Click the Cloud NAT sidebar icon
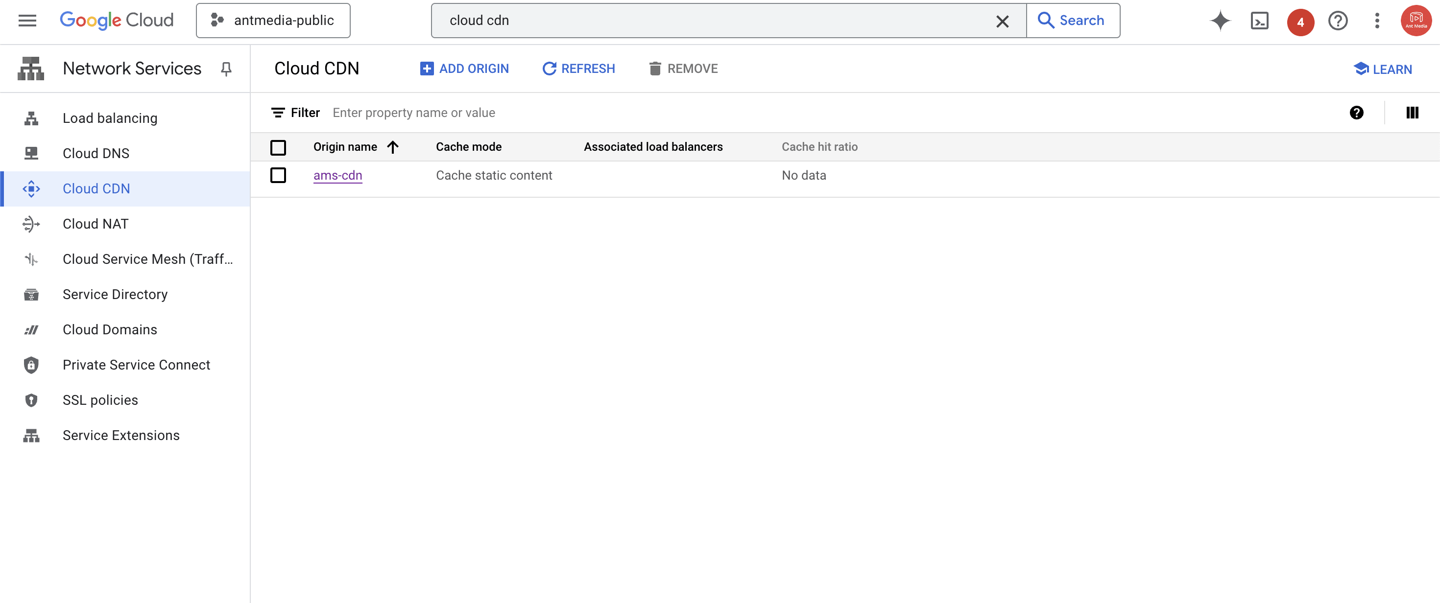Image resolution: width=1440 pixels, height=603 pixels. (x=31, y=224)
